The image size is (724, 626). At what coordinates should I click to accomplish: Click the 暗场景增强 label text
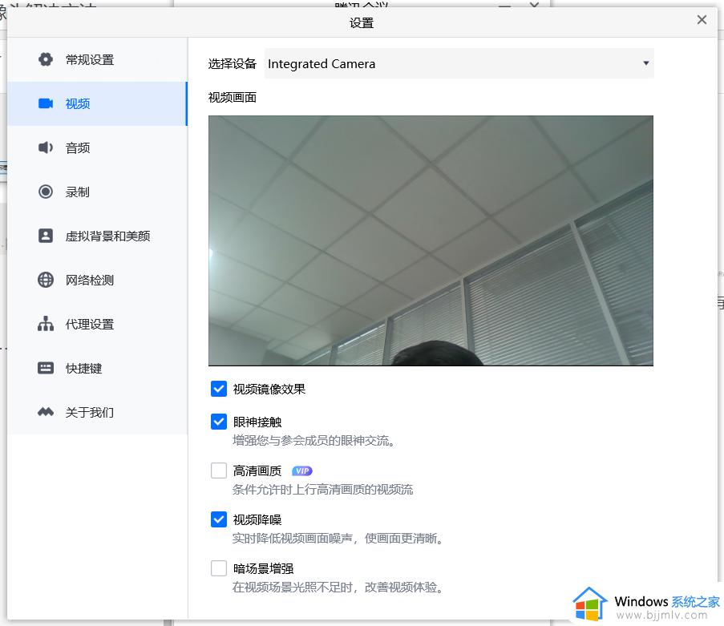click(263, 569)
